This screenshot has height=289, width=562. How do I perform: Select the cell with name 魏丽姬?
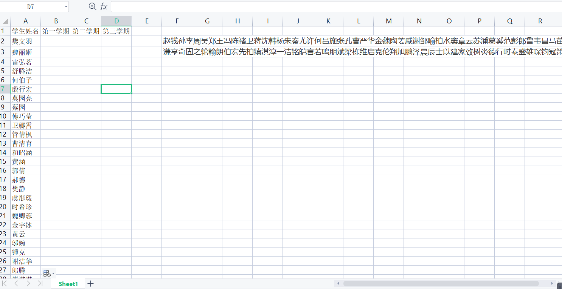(25, 52)
